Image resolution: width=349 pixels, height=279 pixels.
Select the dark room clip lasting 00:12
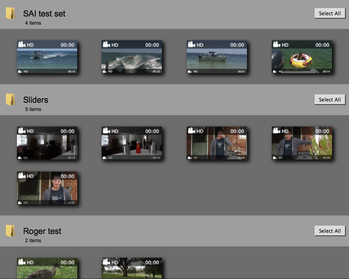point(47,143)
